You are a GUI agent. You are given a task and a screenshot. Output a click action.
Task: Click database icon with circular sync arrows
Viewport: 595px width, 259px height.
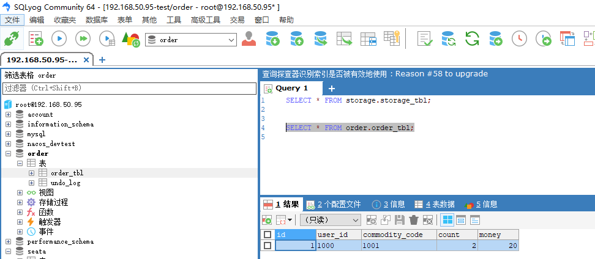[449, 38]
